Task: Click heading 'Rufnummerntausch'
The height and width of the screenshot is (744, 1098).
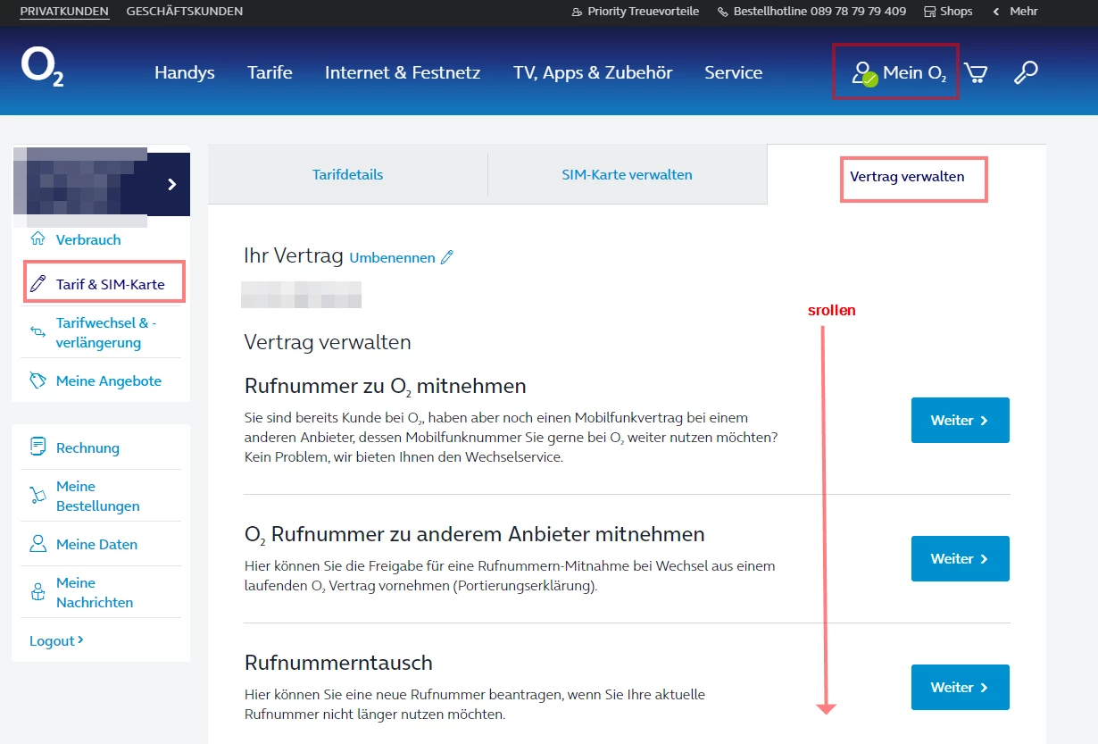Action: coord(338,663)
